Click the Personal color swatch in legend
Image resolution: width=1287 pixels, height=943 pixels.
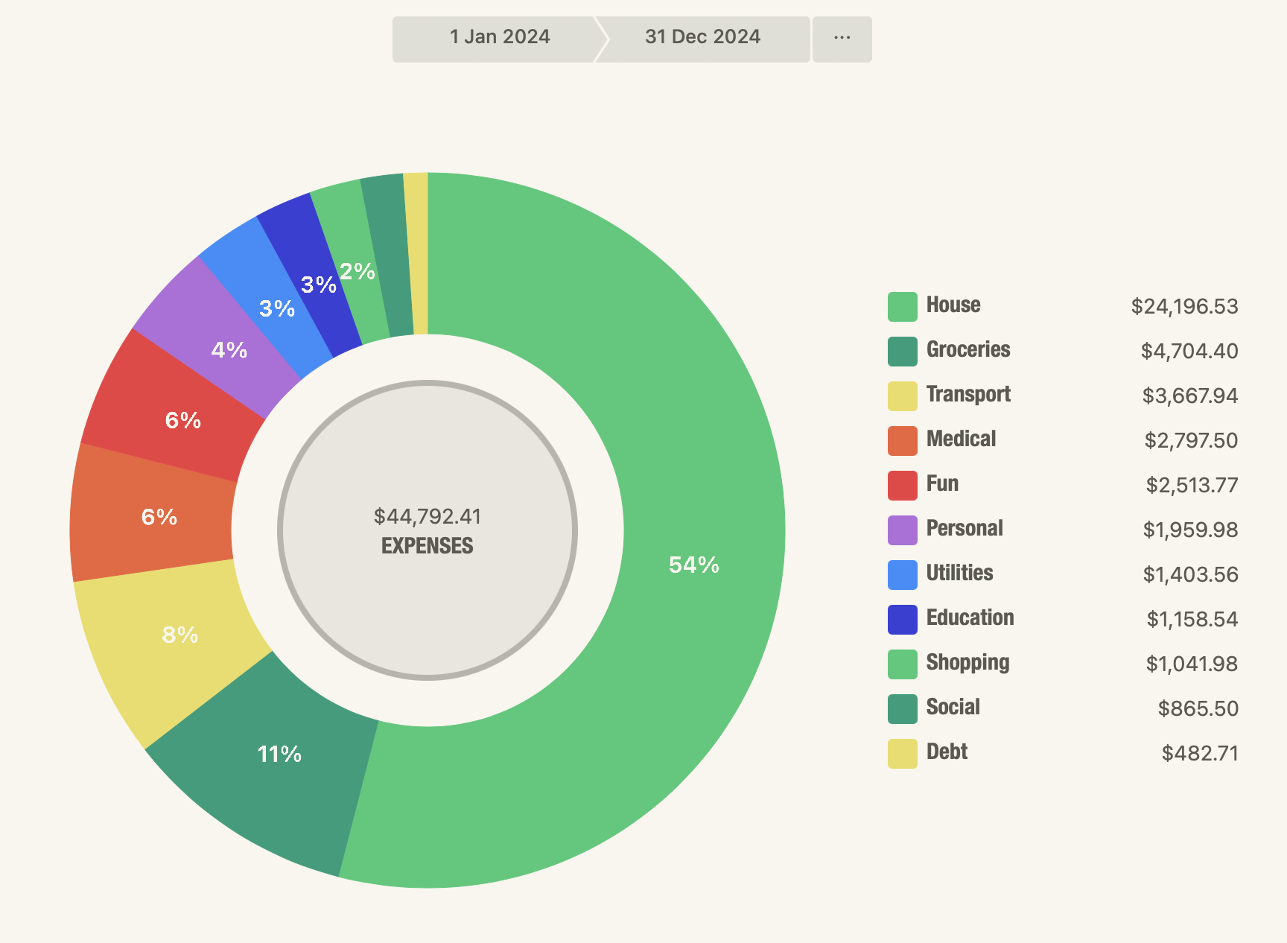902,530
